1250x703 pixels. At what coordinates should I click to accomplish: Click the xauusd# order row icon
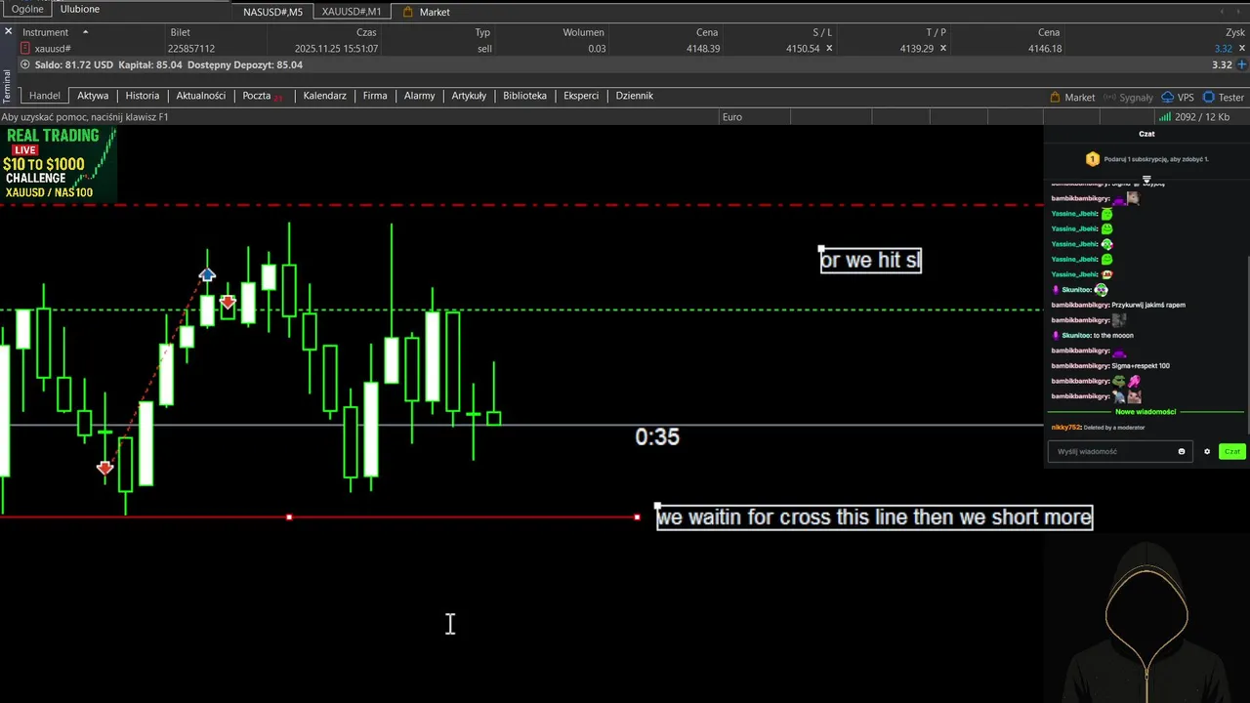[x=25, y=48]
